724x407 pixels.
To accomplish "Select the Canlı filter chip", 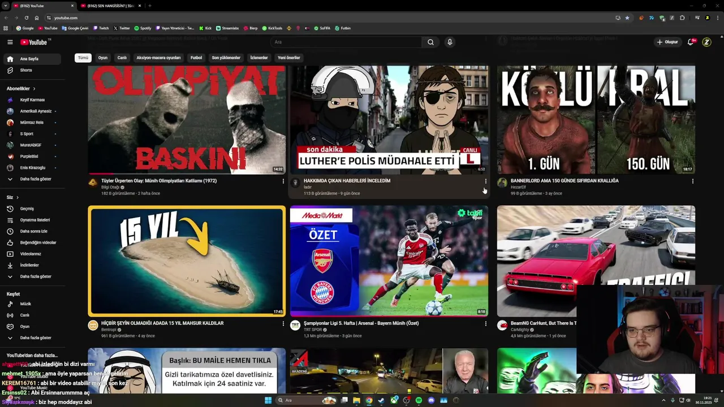I will pyautogui.click(x=122, y=58).
